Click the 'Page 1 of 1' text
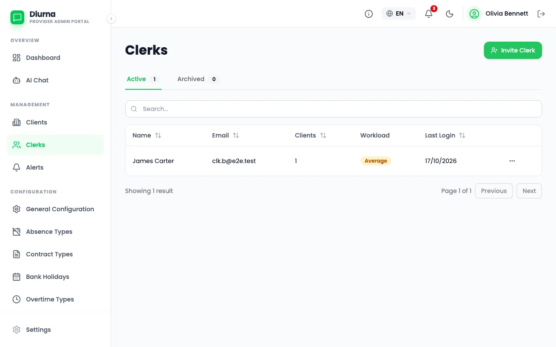 pos(456,191)
